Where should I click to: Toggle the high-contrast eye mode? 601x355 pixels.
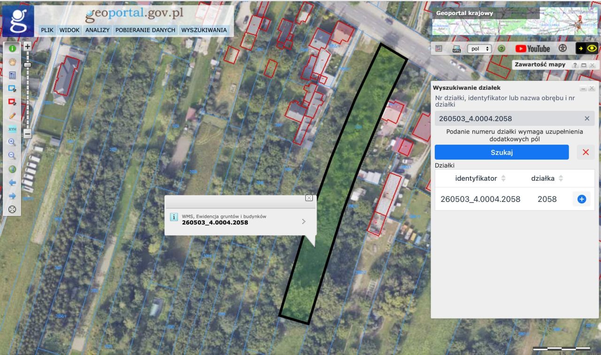(x=592, y=48)
